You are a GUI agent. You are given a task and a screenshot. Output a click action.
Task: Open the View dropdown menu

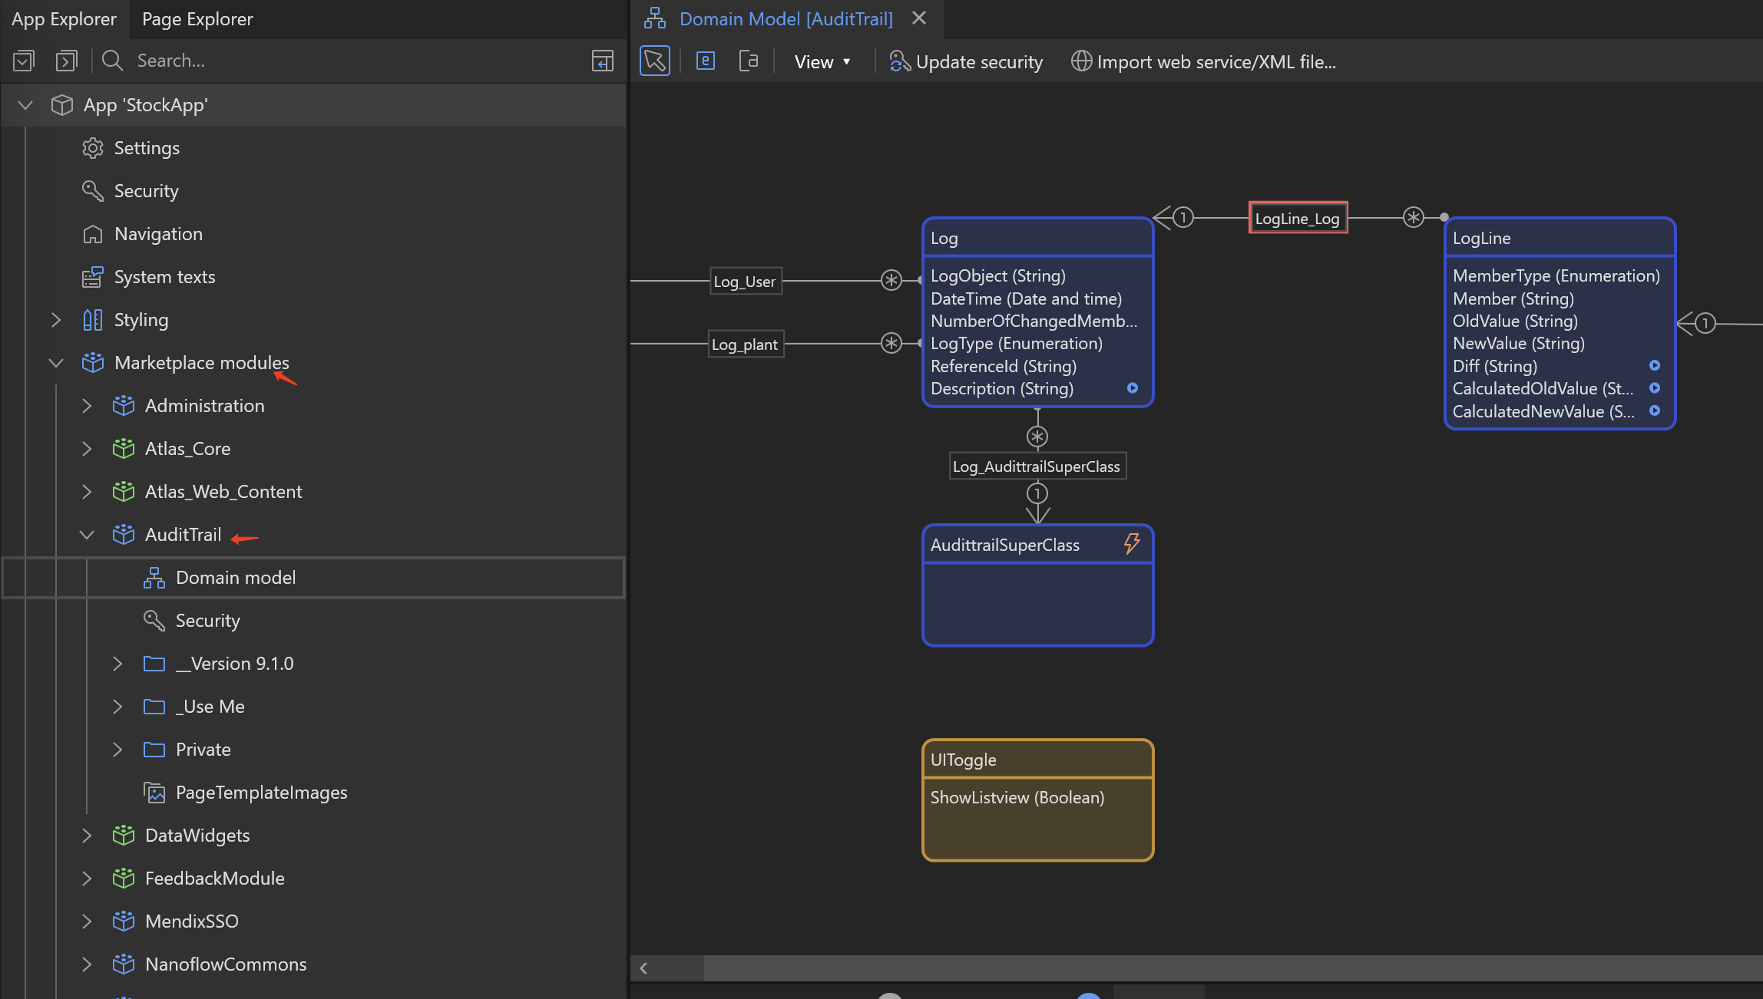coord(822,61)
